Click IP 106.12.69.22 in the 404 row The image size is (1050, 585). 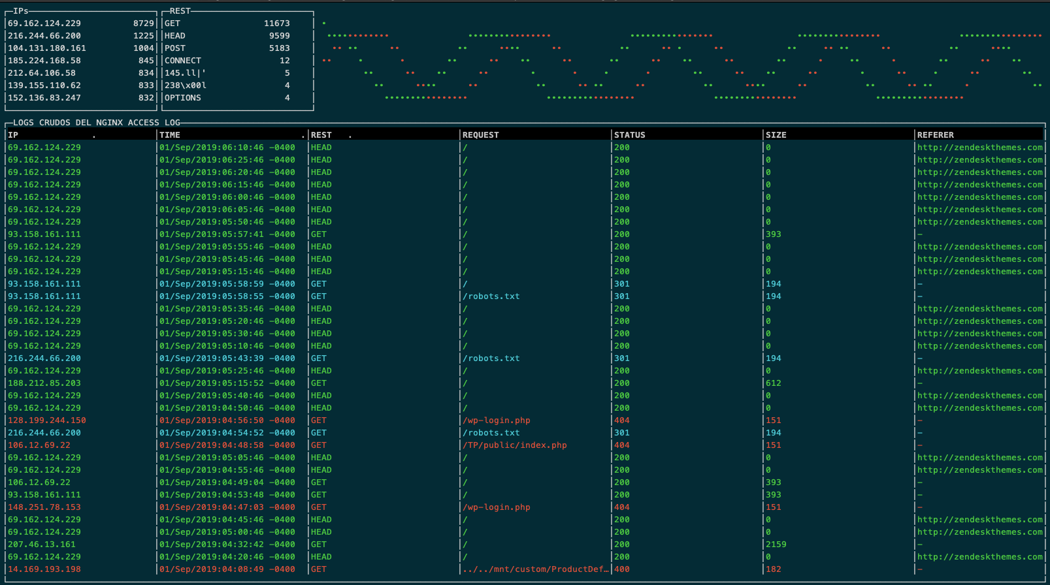[39, 445]
